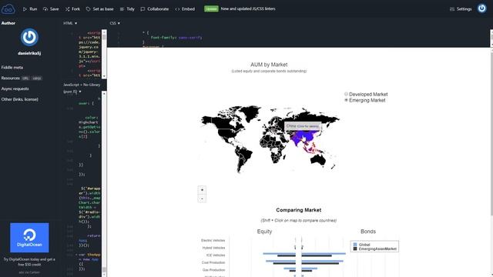Expand the Resources section
Image resolution: width=493 pixels, height=277 pixels.
tap(10, 78)
